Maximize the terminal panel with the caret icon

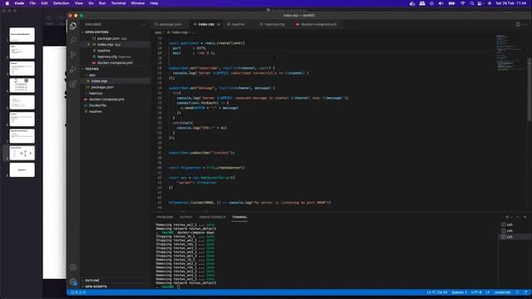coord(518,217)
